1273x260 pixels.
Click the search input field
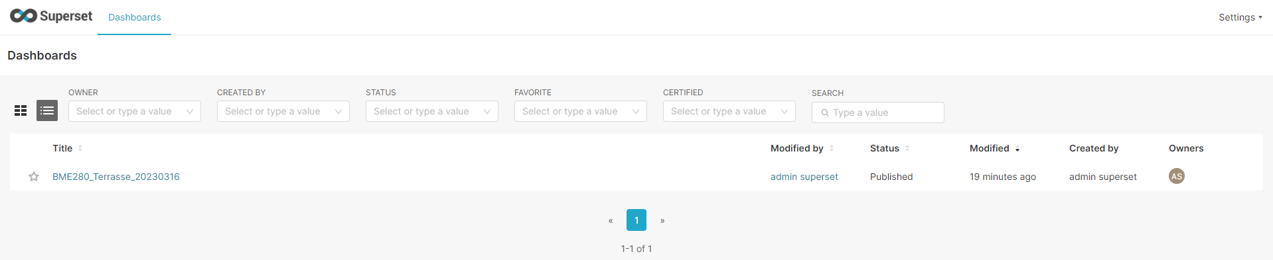point(878,112)
